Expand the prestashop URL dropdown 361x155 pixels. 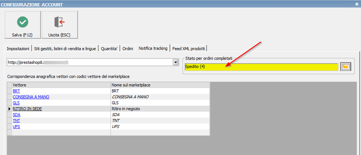coord(176,62)
